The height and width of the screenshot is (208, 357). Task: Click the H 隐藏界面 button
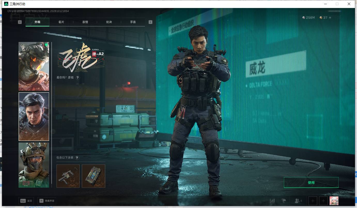tap(47, 201)
